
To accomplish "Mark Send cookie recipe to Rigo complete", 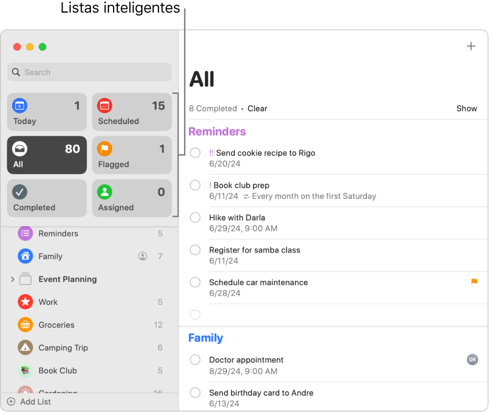I will click(195, 153).
